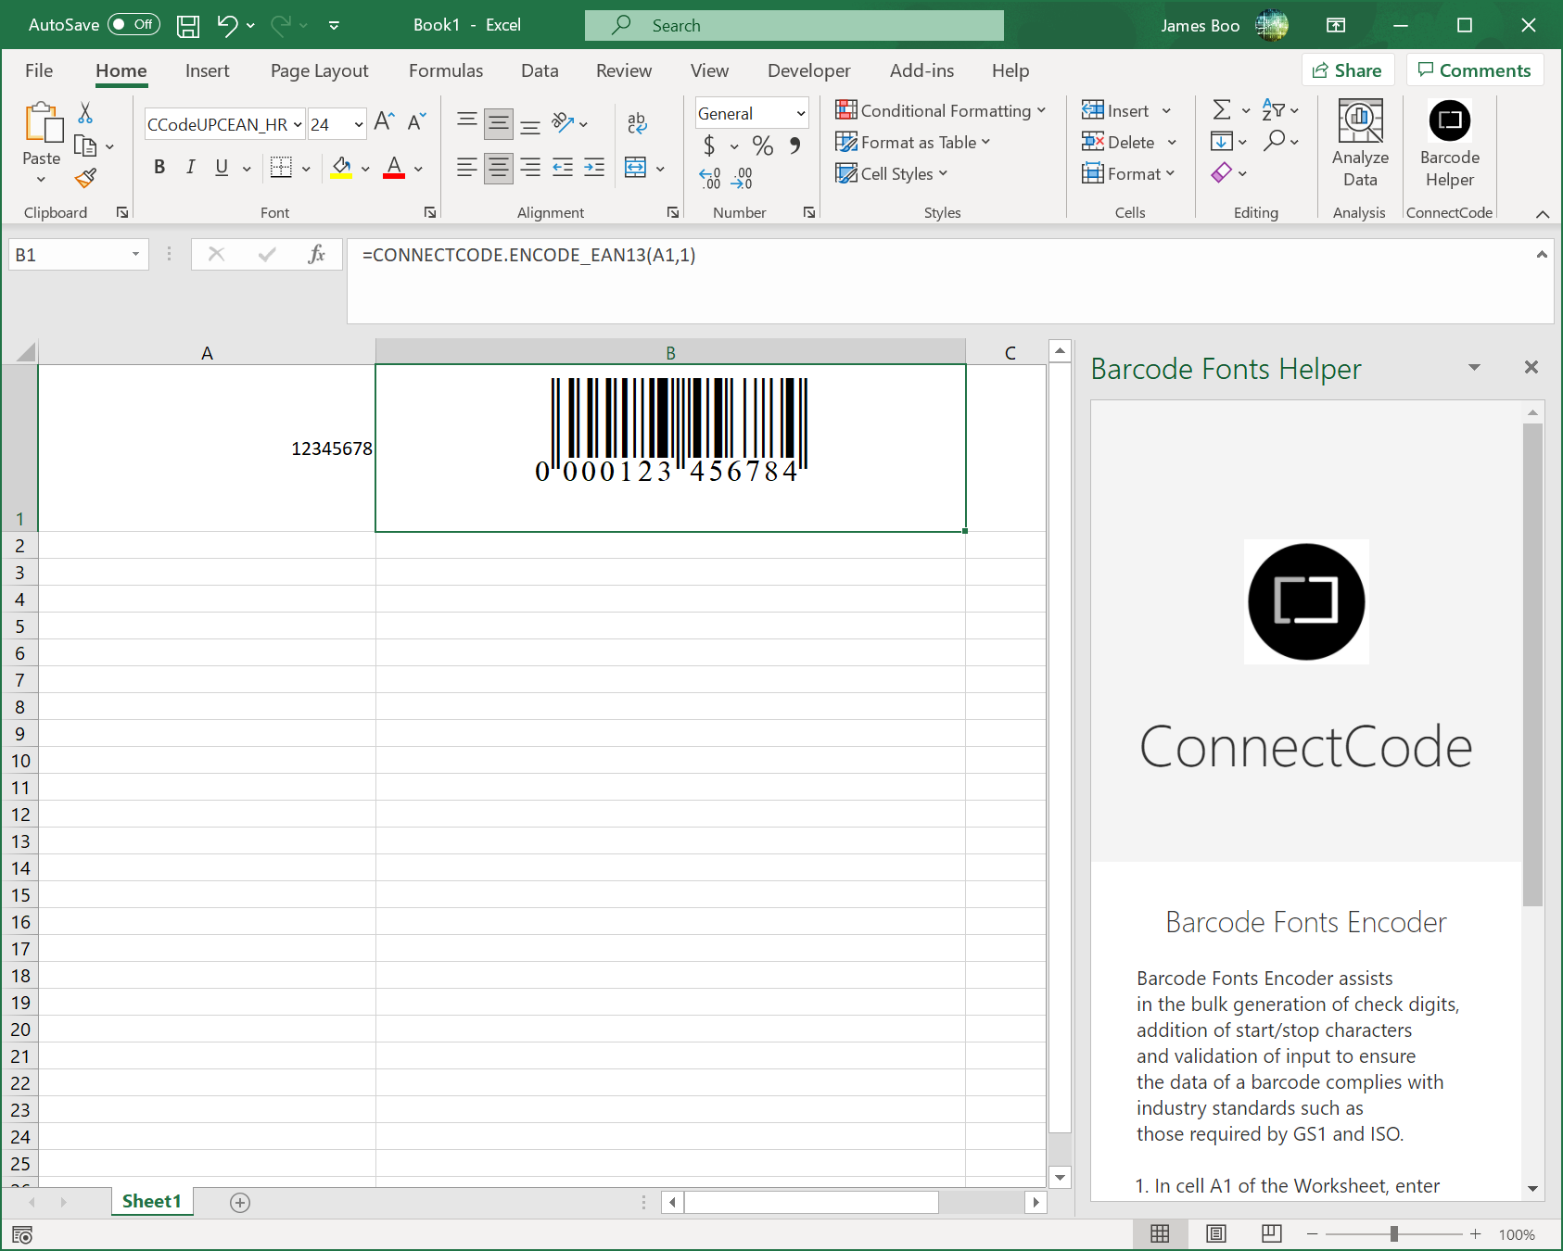This screenshot has width=1563, height=1251.
Task: Click the Increase Indent icon
Action: (x=594, y=168)
